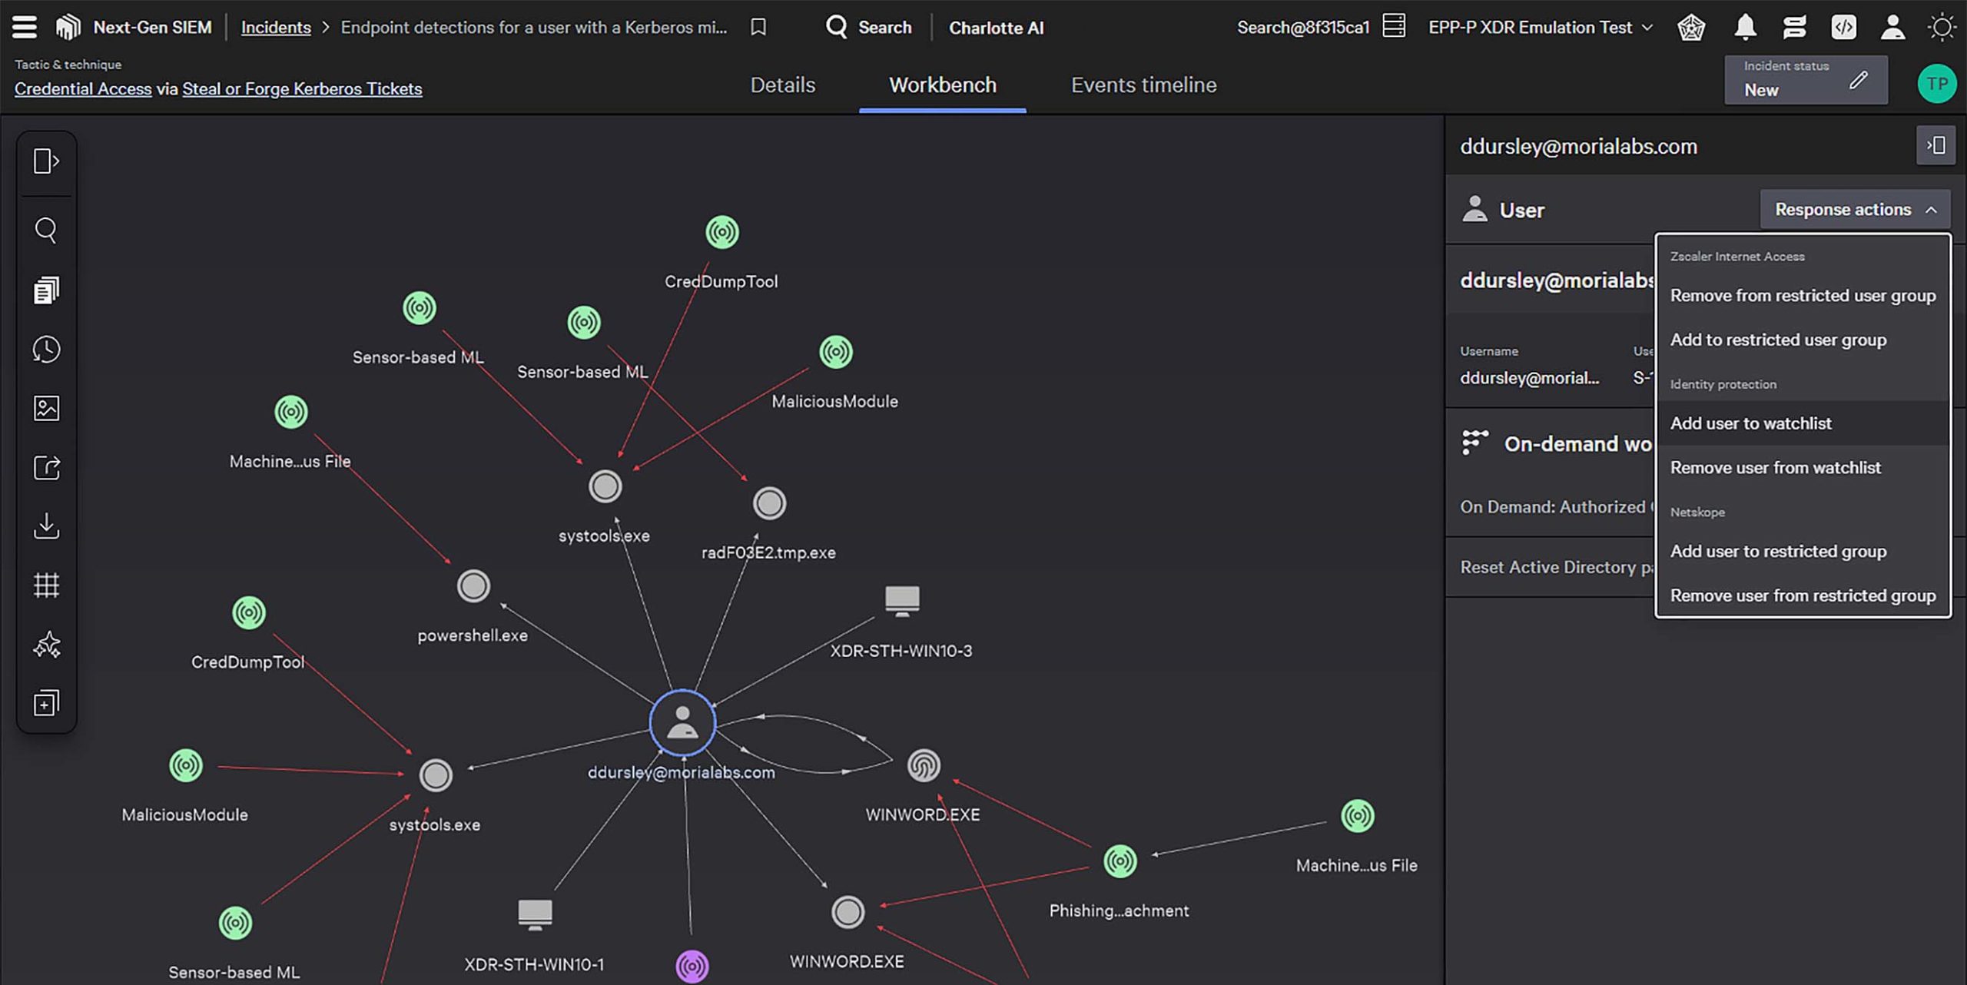Image resolution: width=1967 pixels, height=985 pixels.
Task: Click the magnifier icon in the left toolbar
Action: point(46,230)
